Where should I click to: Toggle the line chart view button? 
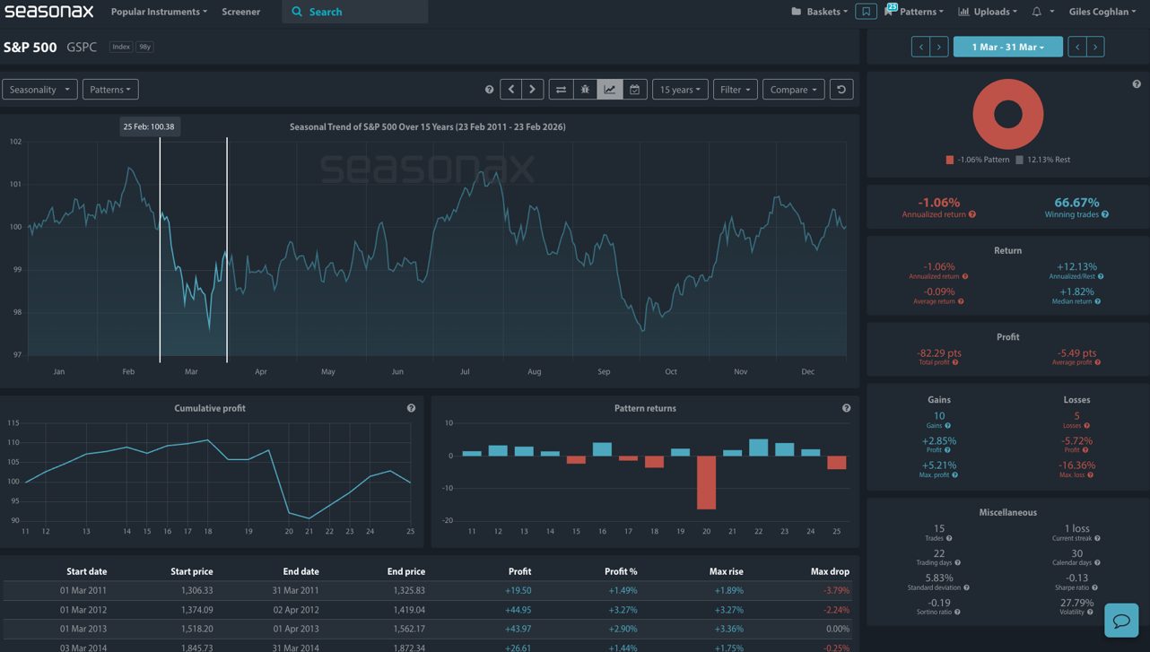pyautogui.click(x=610, y=90)
